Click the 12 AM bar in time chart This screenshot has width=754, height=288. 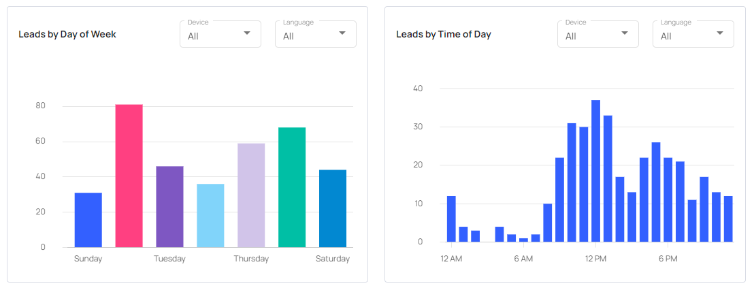coord(451,219)
